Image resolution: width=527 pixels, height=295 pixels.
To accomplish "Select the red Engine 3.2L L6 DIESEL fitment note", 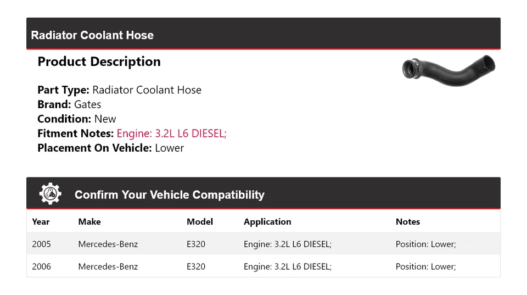I will click(x=171, y=133).
